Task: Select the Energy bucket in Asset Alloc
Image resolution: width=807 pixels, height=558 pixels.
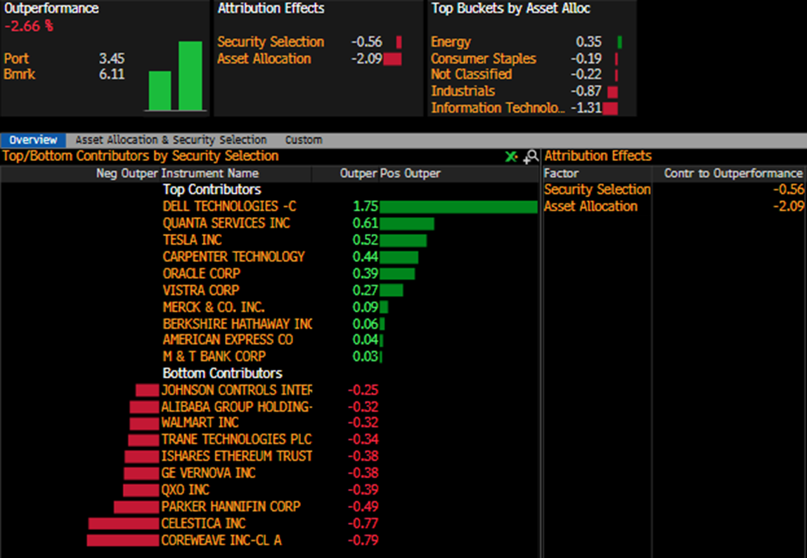Action: pos(451,41)
